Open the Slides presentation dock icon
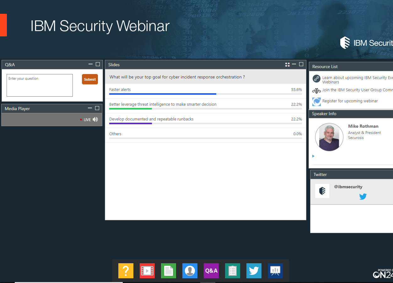Viewport: 393px width, 283px height. 275,270
